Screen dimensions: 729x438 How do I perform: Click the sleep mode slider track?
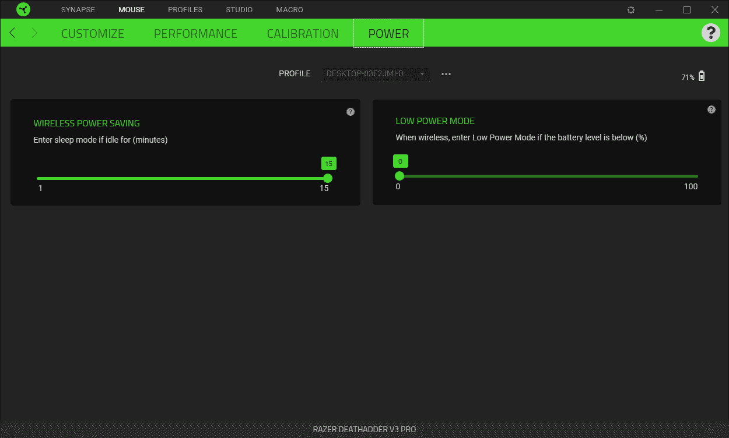click(182, 178)
